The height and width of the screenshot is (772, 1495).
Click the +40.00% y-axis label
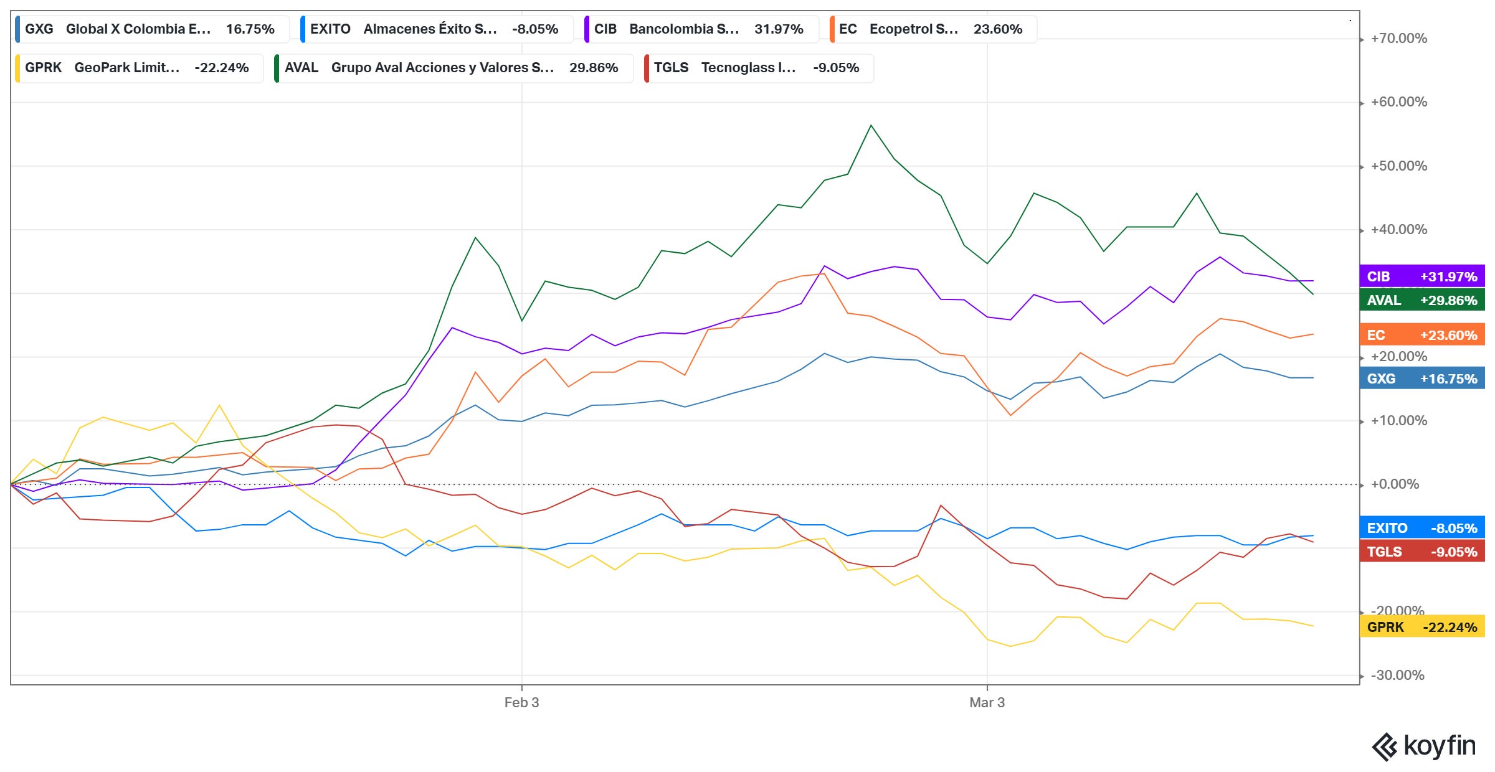tap(1398, 230)
